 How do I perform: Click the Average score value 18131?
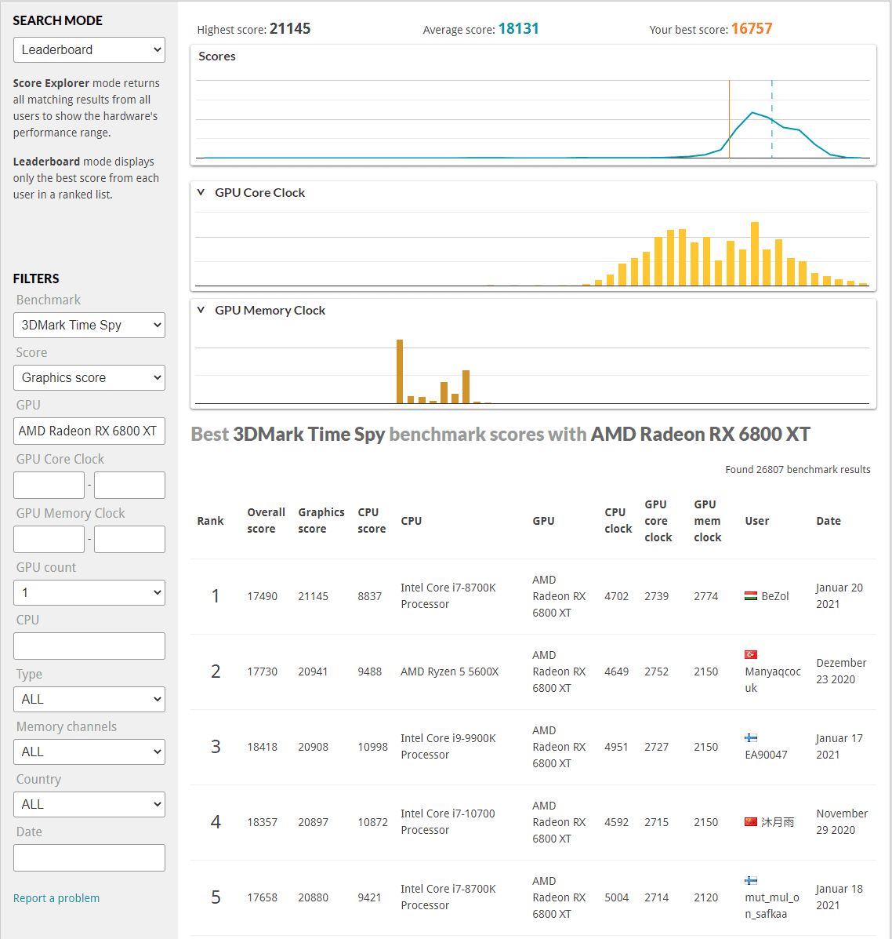pyautogui.click(x=518, y=29)
